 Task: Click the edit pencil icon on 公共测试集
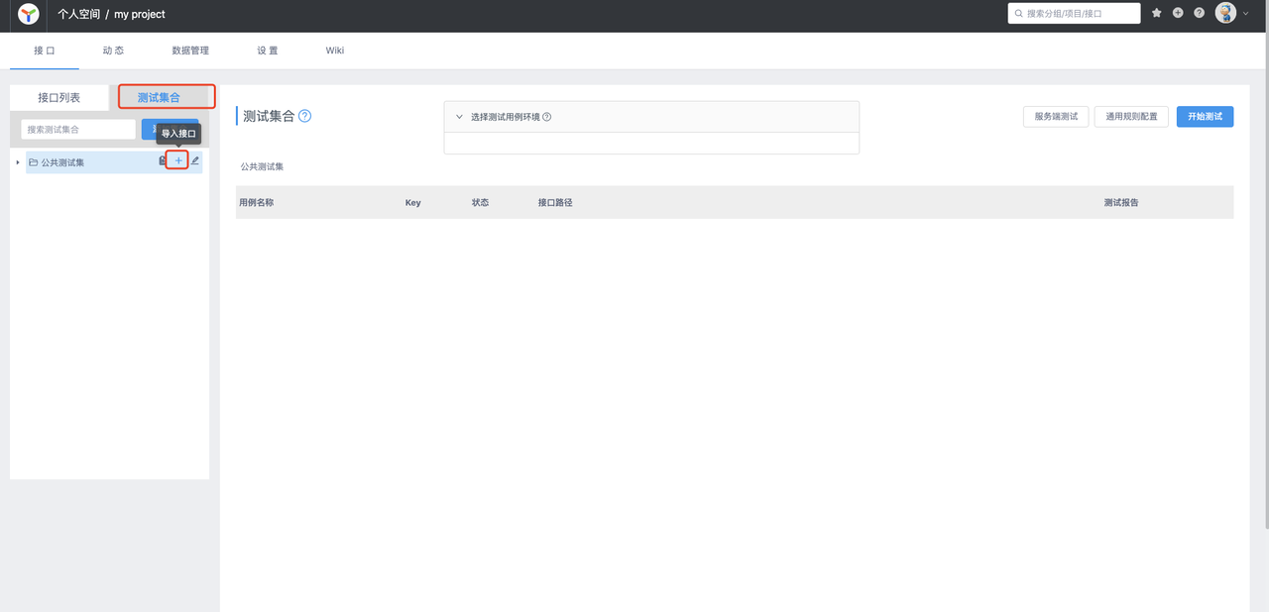(195, 160)
